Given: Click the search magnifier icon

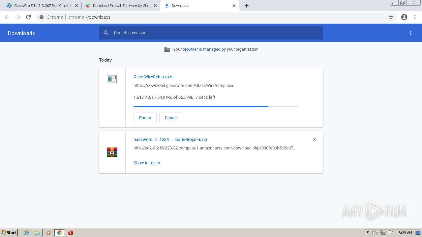Looking at the screenshot, I should 106,33.
